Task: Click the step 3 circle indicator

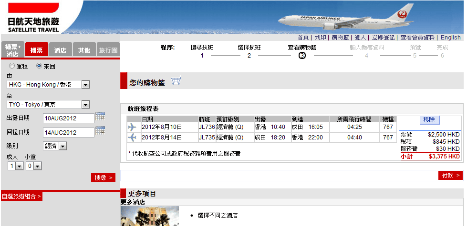Action: pos(302,56)
